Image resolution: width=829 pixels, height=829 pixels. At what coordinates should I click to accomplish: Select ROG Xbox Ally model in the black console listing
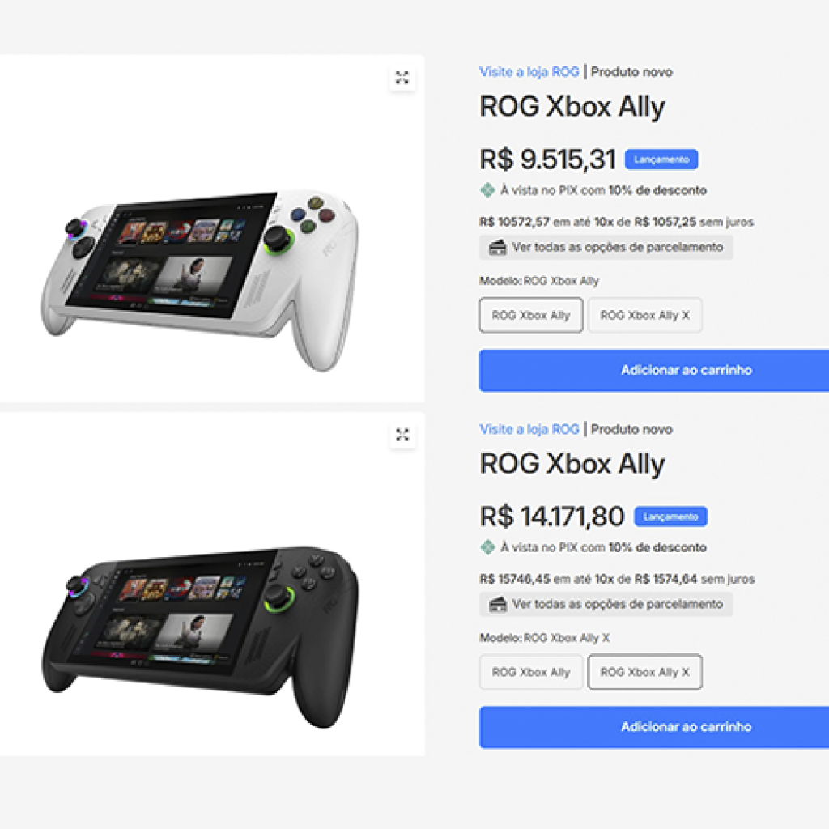[531, 672]
